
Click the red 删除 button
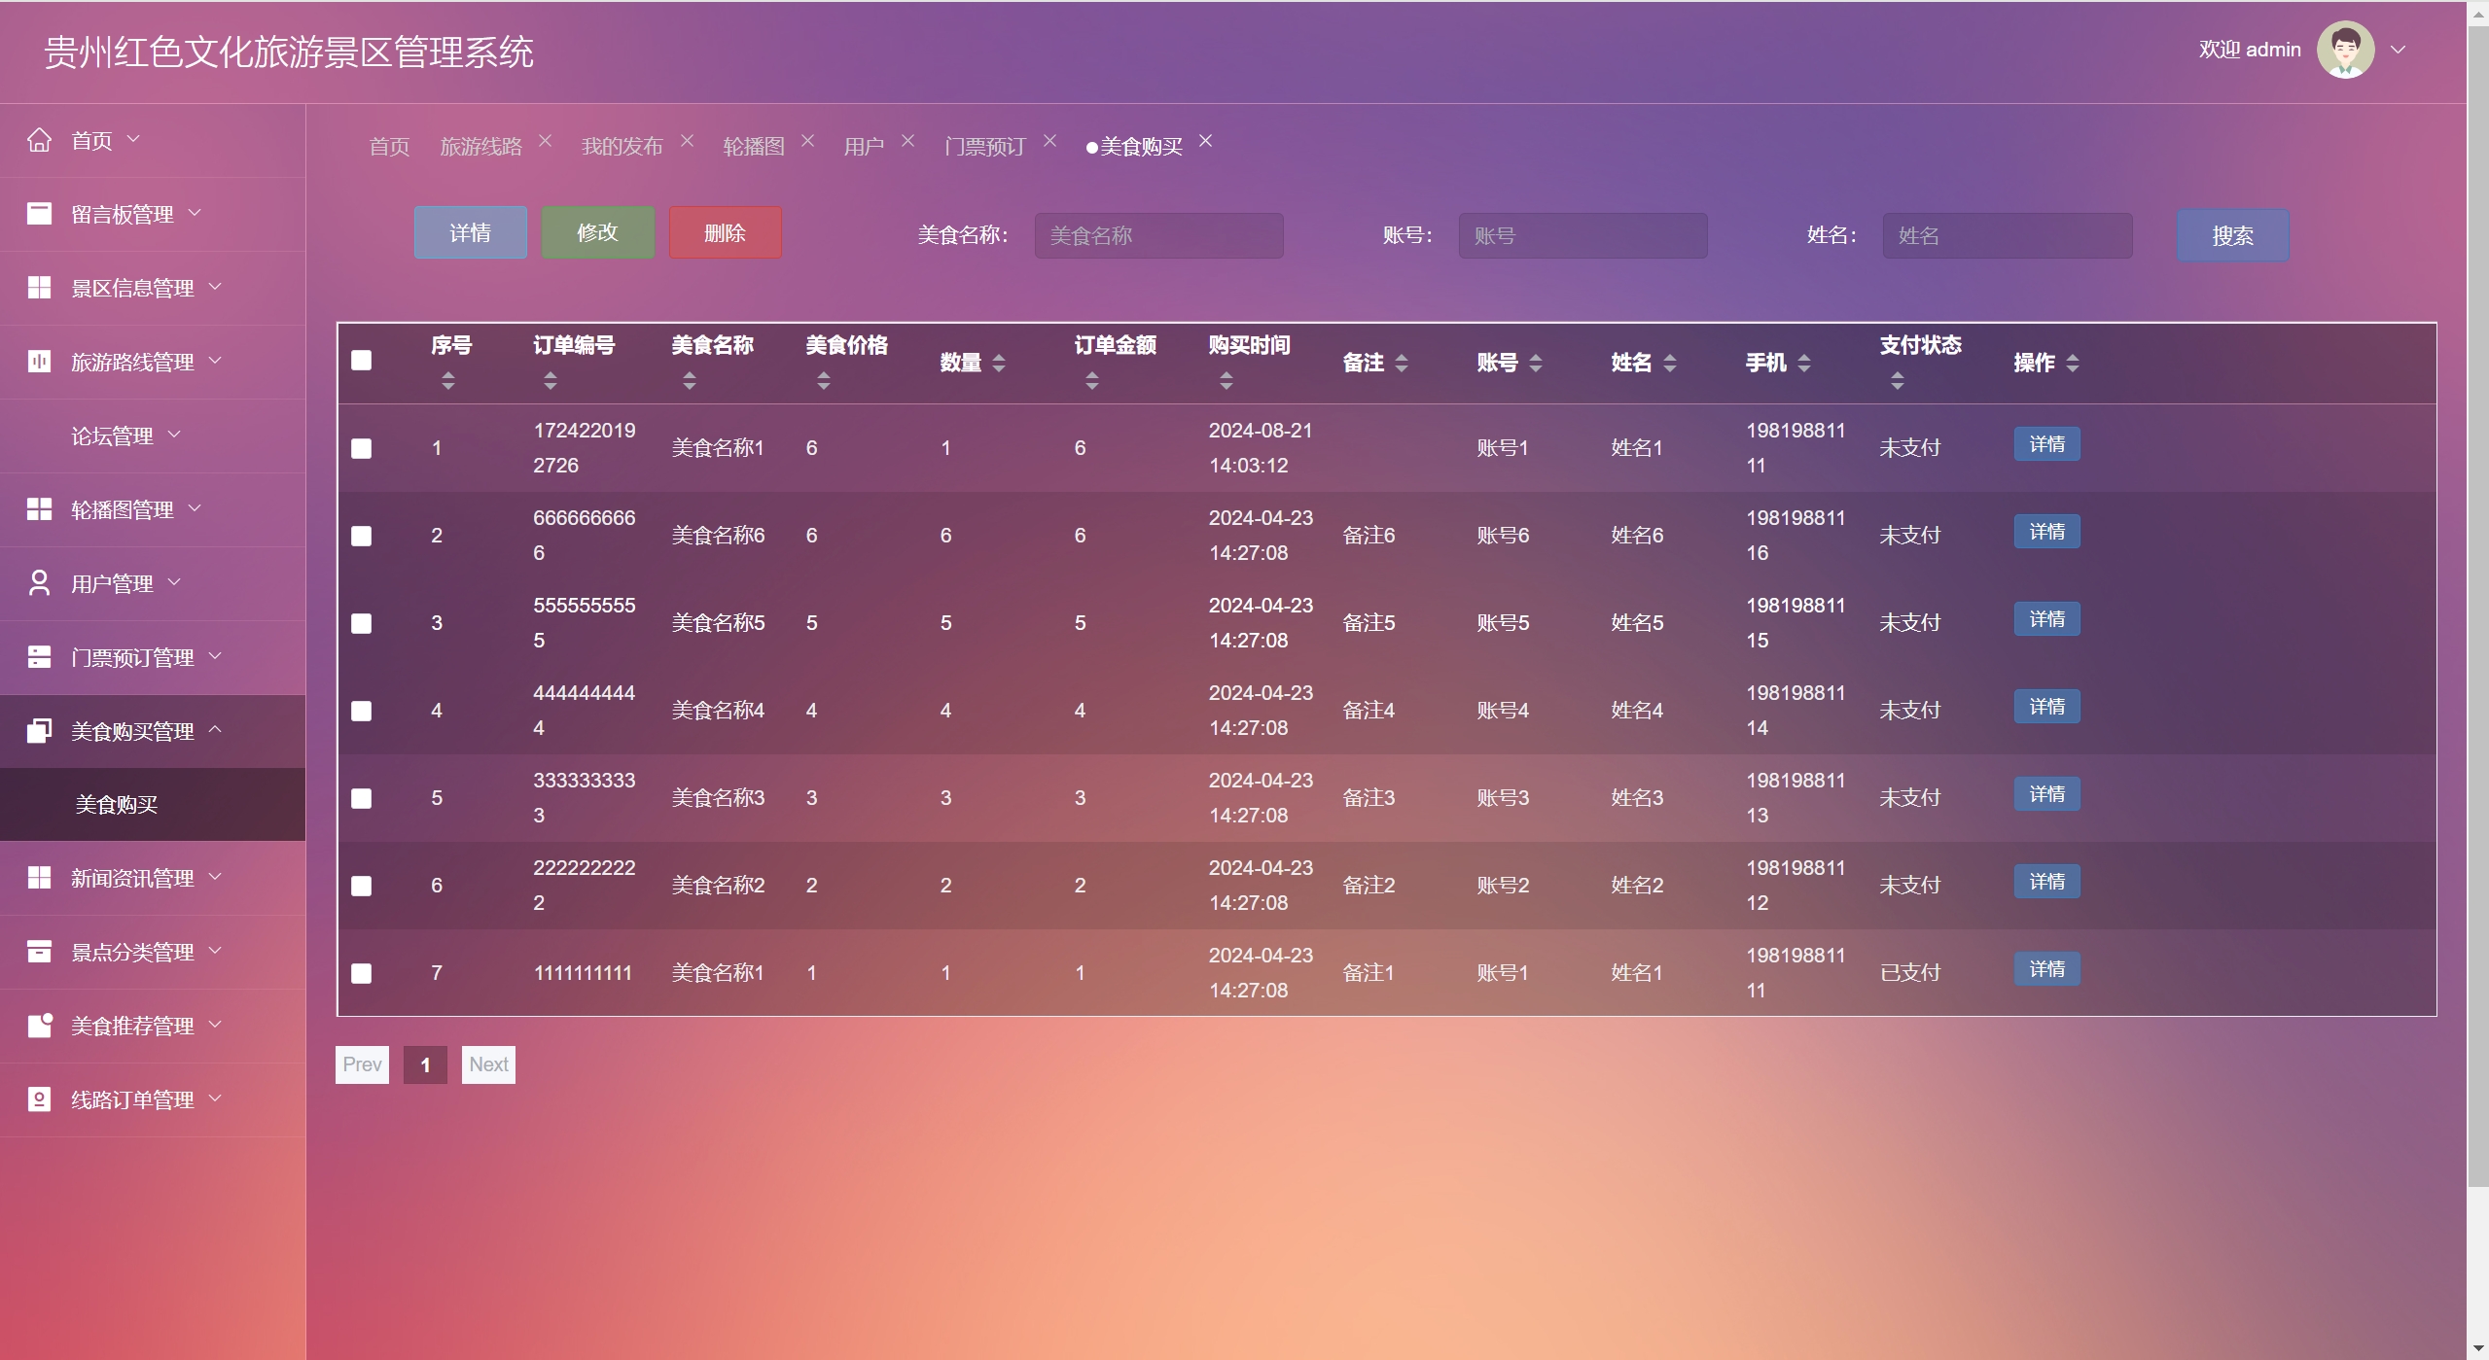coord(725,233)
